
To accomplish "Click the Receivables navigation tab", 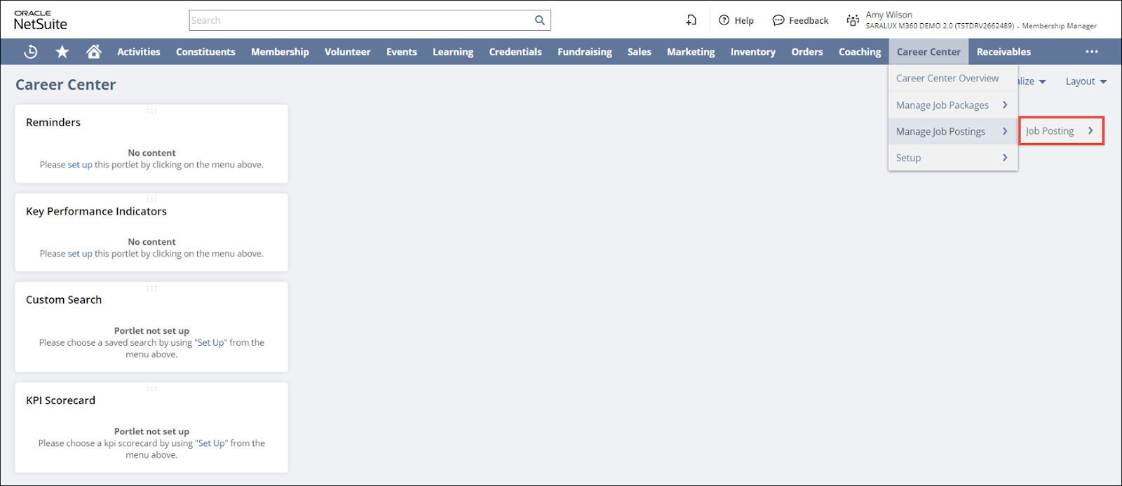I will click(x=1003, y=52).
